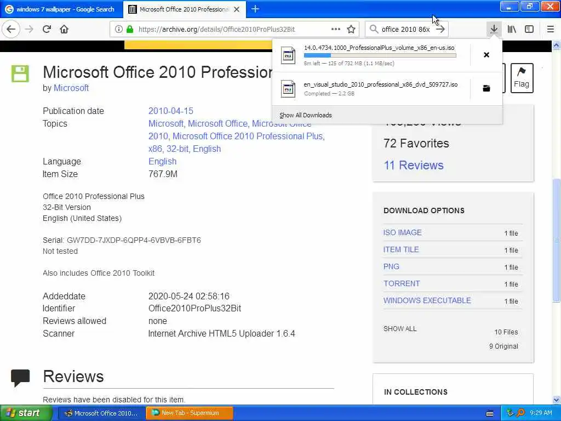Click the 9 Original count text
This screenshot has width=561, height=421.
pyautogui.click(x=503, y=346)
